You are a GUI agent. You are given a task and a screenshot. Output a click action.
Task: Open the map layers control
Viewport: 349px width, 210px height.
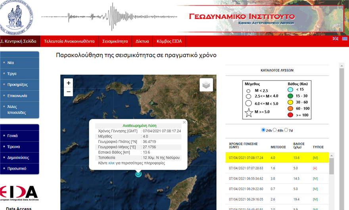coord(206,85)
